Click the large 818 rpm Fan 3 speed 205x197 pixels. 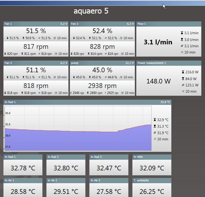(36, 86)
